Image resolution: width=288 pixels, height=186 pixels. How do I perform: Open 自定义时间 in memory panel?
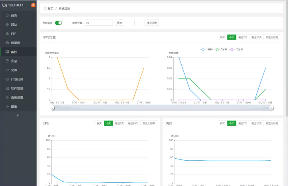click(x=272, y=123)
